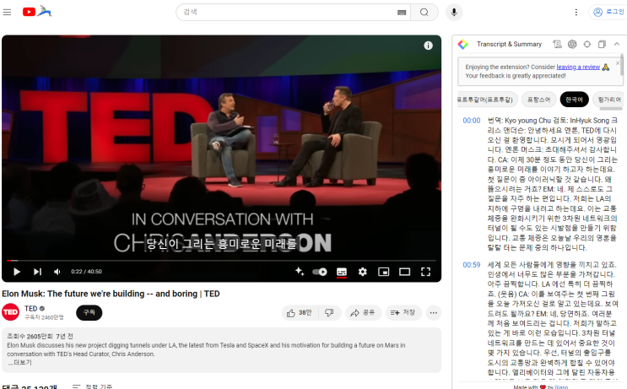Open the three-dot settings menu in header
Viewport: 627px width, 389px height.
click(576, 13)
